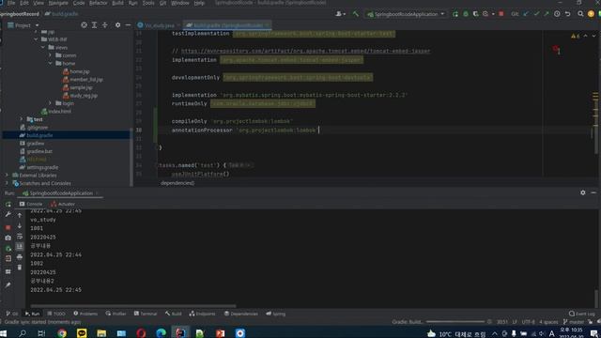The image size is (601, 338).
Task: Select the build.gradle editor tab
Action: 227,25
